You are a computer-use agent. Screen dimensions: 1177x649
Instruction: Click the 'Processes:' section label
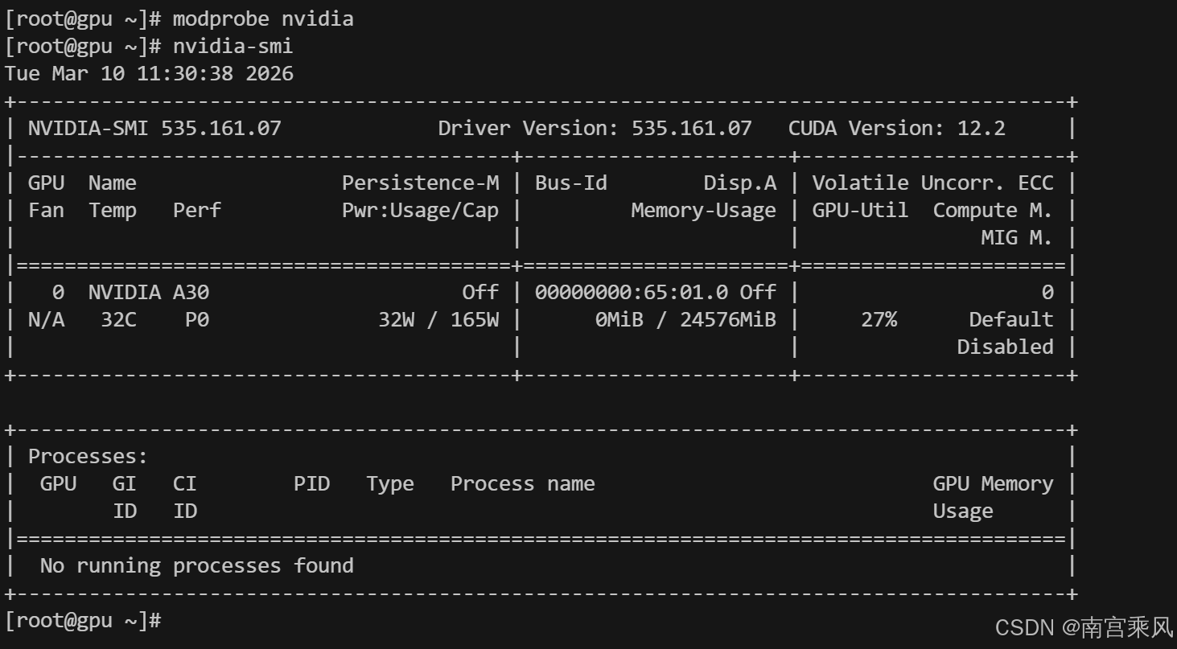[x=88, y=456]
